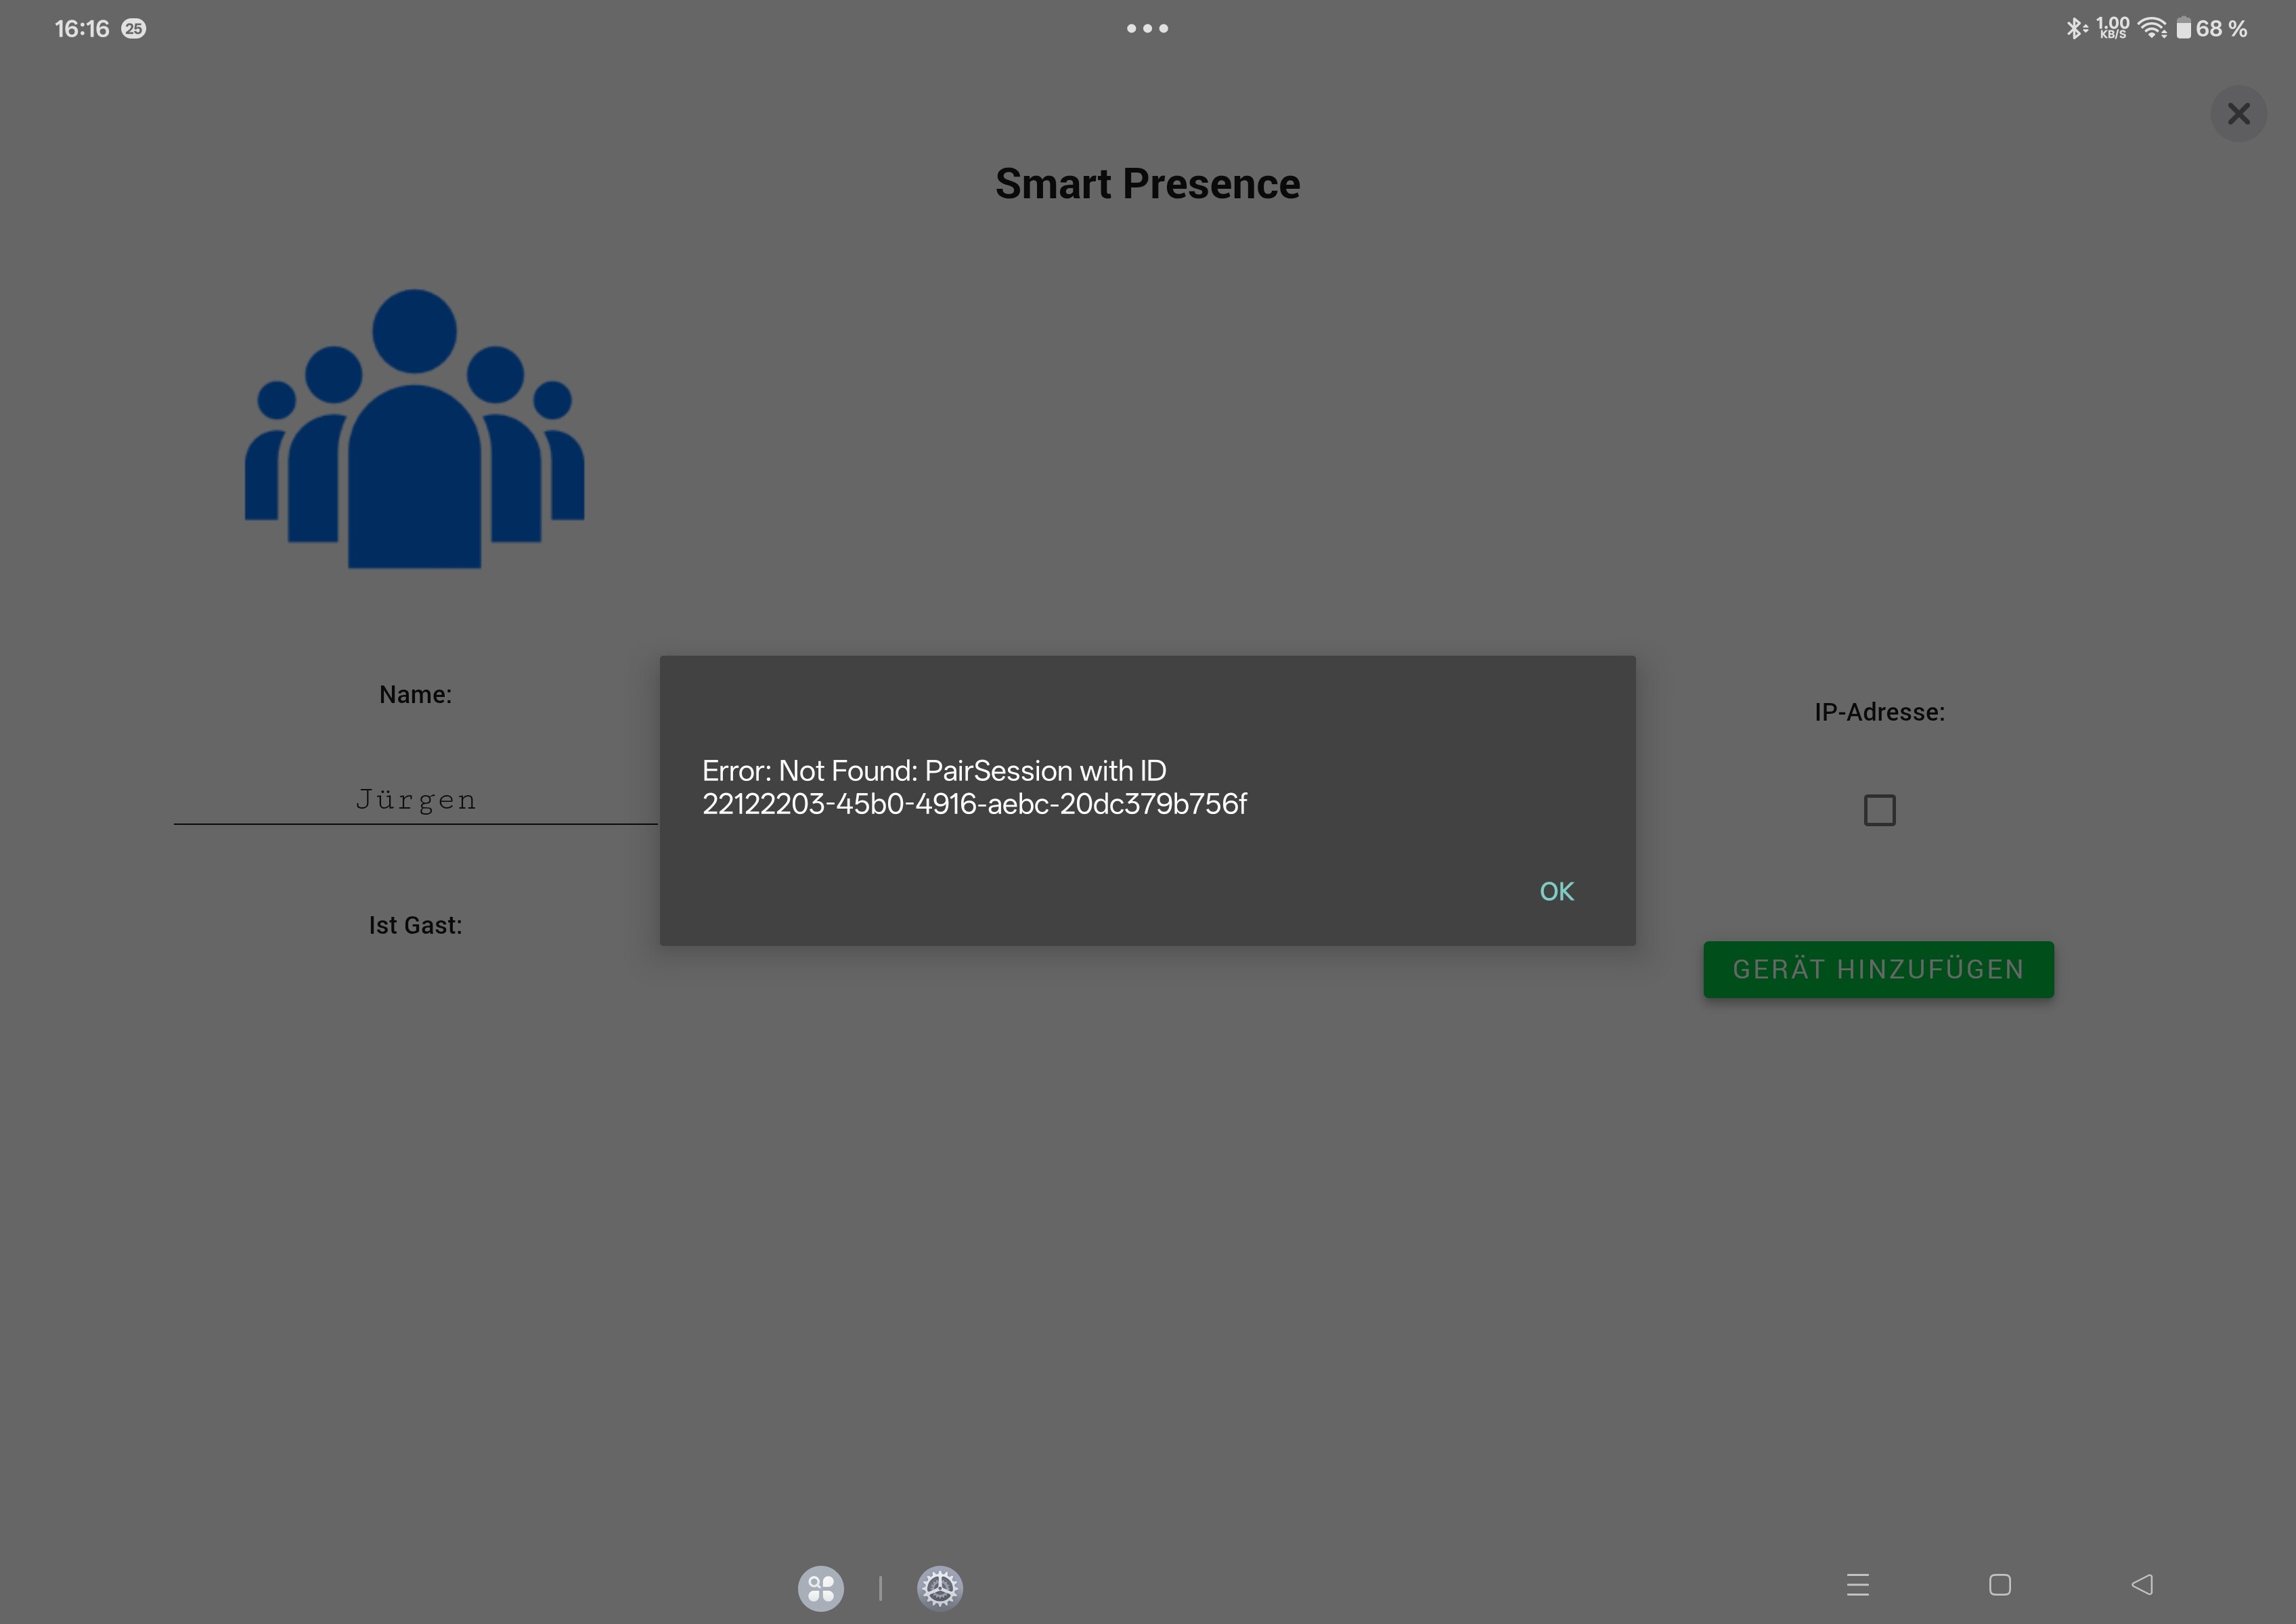
Task: Tap the notification count badge 25
Action: pos(133,29)
